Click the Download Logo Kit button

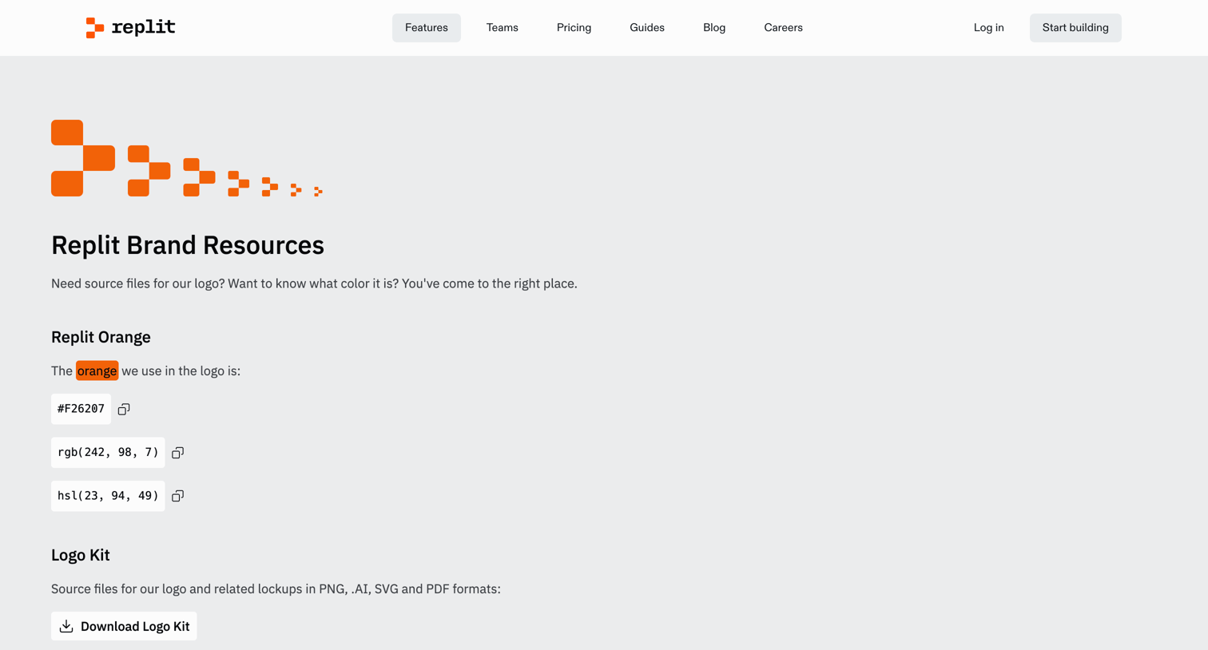[124, 626]
